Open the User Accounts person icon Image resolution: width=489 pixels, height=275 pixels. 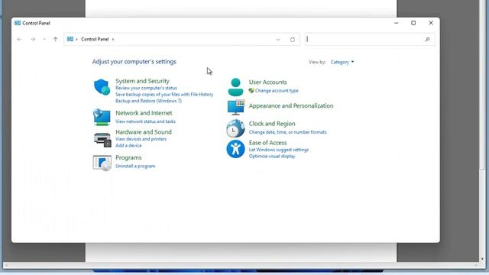pos(235,87)
